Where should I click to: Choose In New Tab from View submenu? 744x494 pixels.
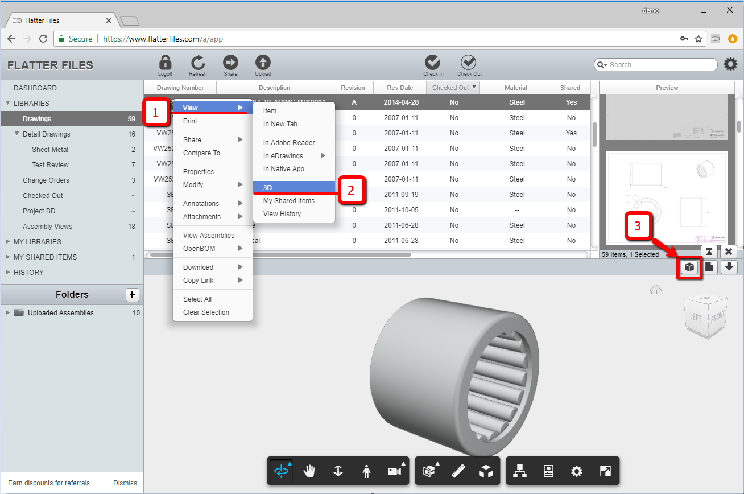click(x=294, y=124)
